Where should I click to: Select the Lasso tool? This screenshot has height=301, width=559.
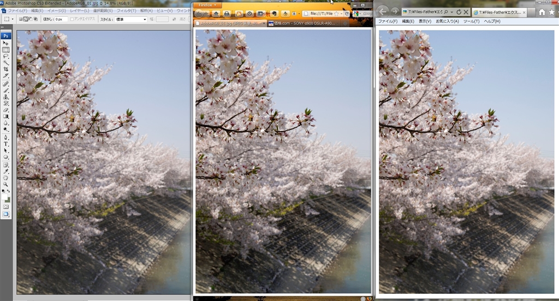click(5, 56)
